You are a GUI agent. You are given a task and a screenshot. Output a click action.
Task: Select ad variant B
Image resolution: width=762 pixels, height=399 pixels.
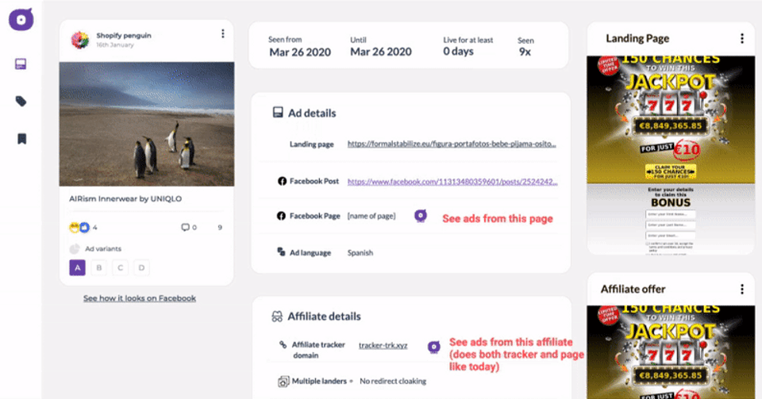pyautogui.click(x=99, y=267)
